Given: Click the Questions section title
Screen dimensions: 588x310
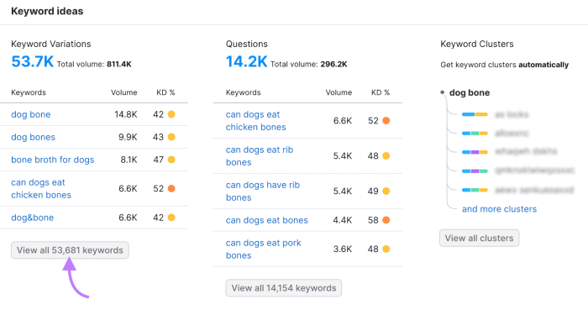Looking at the screenshot, I should coord(247,44).
